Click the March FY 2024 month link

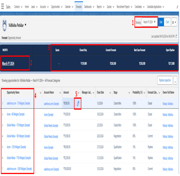[x=8, y=64]
